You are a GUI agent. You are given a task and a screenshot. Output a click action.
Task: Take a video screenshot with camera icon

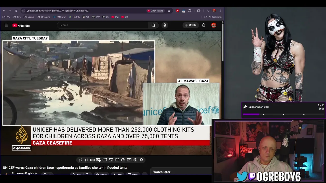tap(135, 160)
